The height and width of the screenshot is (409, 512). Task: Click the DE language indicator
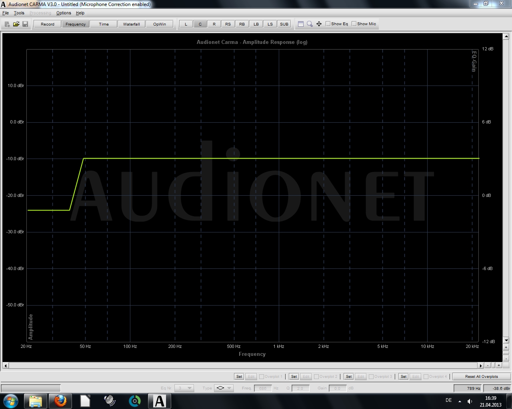pos(448,400)
